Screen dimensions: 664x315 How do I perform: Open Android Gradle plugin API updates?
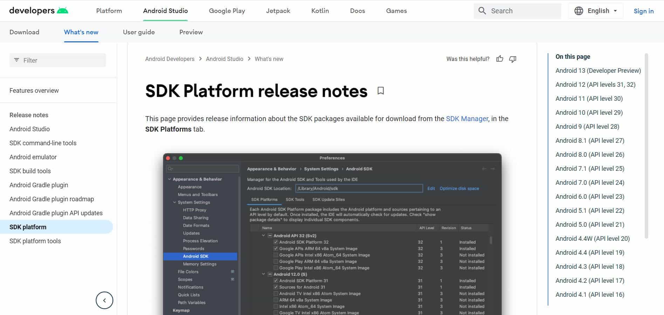tap(56, 213)
